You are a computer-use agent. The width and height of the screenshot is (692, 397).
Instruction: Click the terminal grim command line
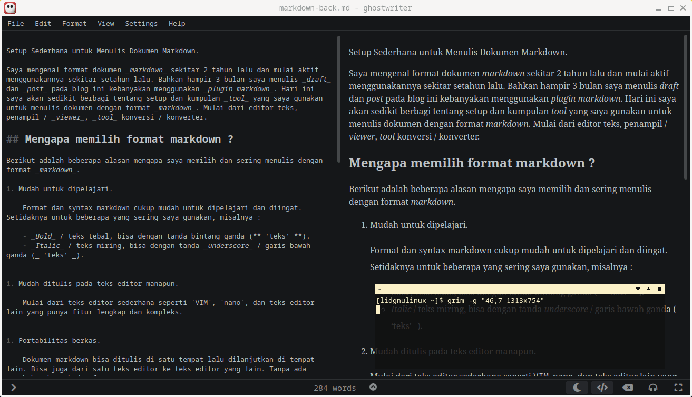tap(460, 301)
